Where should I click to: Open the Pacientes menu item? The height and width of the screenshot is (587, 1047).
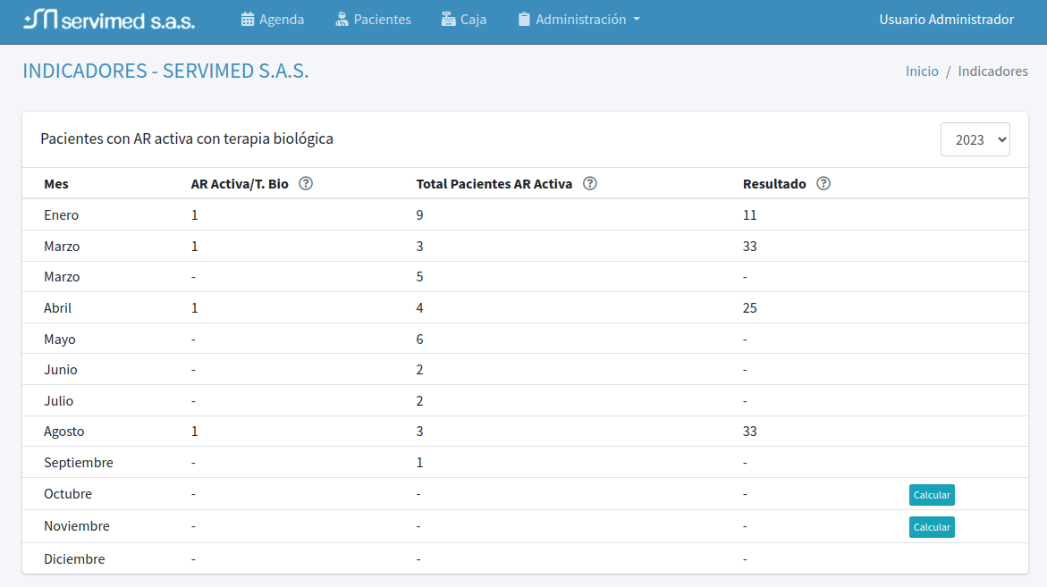click(x=382, y=20)
